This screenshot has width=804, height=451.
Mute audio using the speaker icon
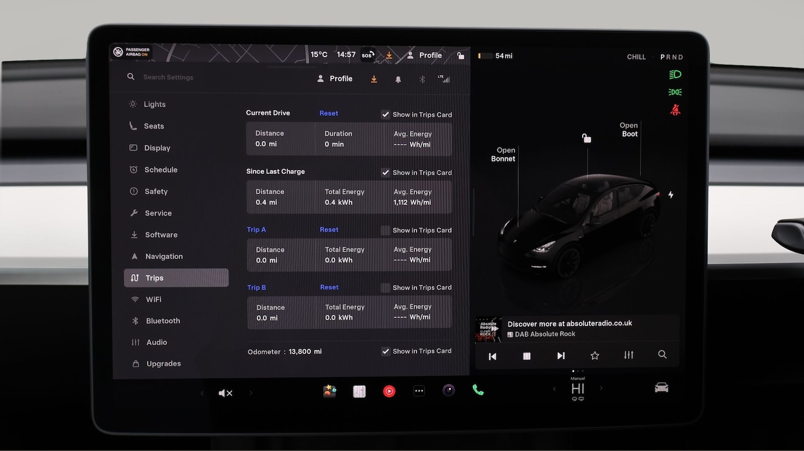coord(225,393)
